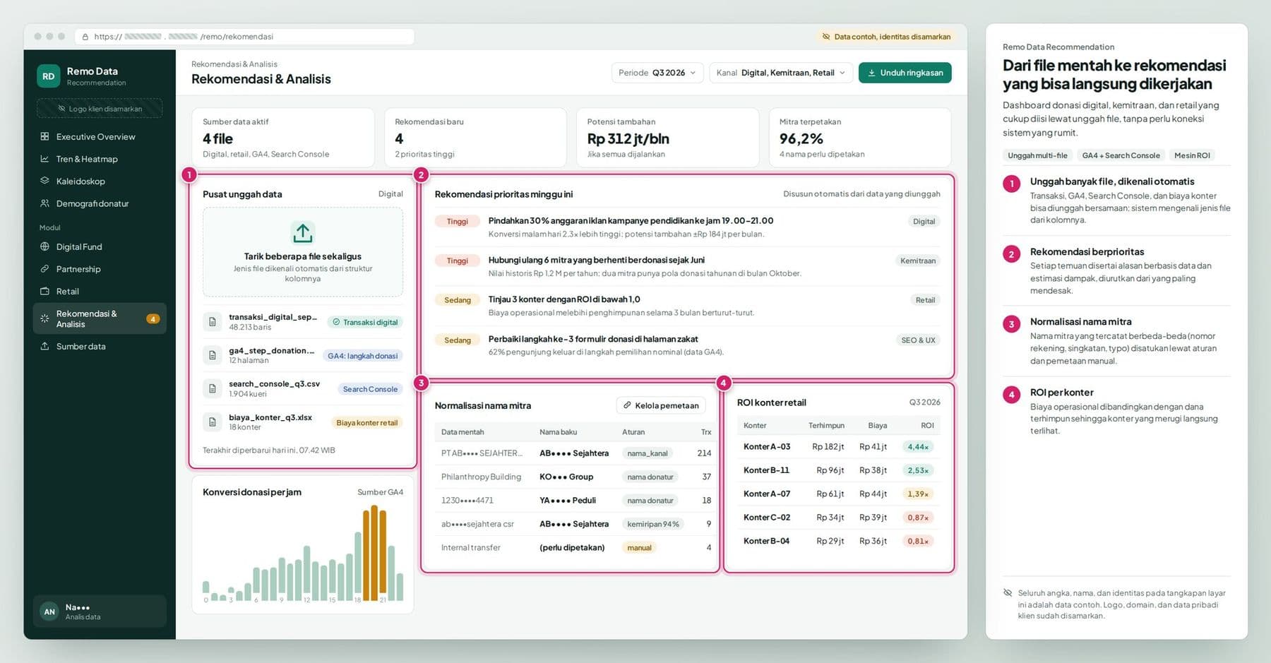Screen dimensions: 1271x663
Task: Click recommendation about 30% anggaran iklan
Action: click(687, 227)
